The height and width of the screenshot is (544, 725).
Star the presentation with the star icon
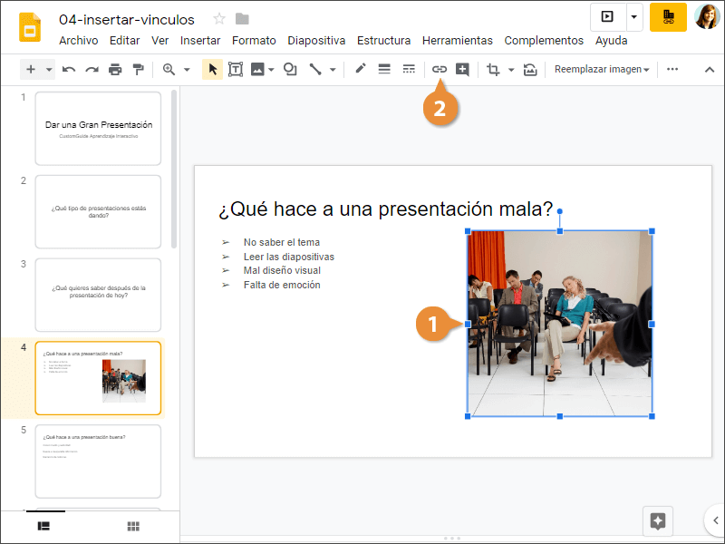(x=219, y=19)
